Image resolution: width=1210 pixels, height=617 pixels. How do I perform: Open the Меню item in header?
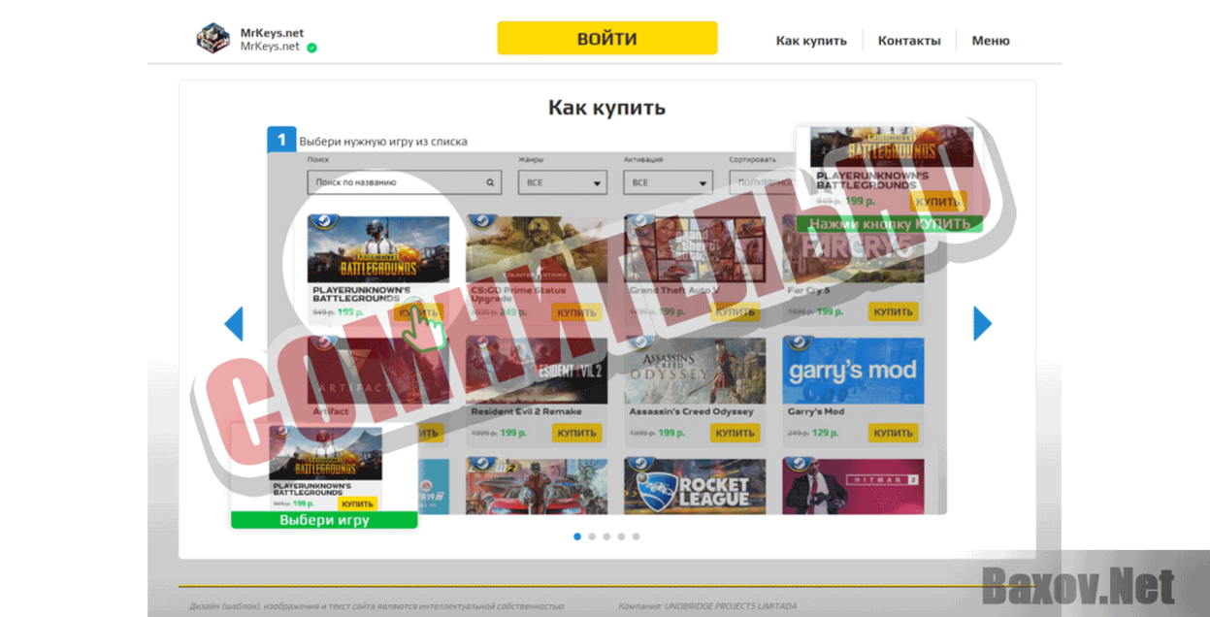click(991, 41)
